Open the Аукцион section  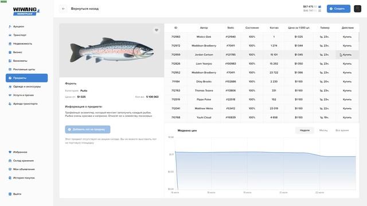pos(18,26)
